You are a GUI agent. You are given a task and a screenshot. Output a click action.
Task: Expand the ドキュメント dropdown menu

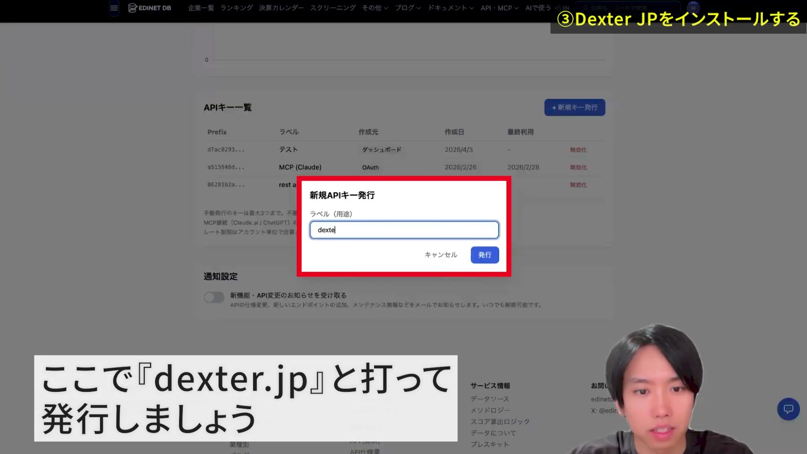pos(451,8)
